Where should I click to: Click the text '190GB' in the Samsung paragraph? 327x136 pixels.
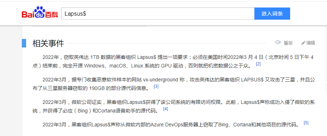point(97,89)
